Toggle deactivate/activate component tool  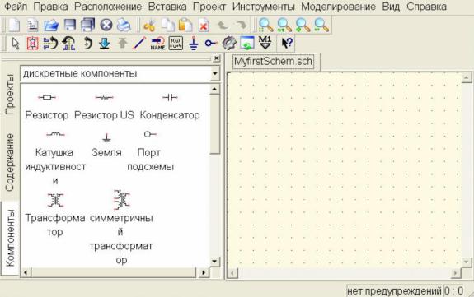pyautogui.click(x=33, y=44)
